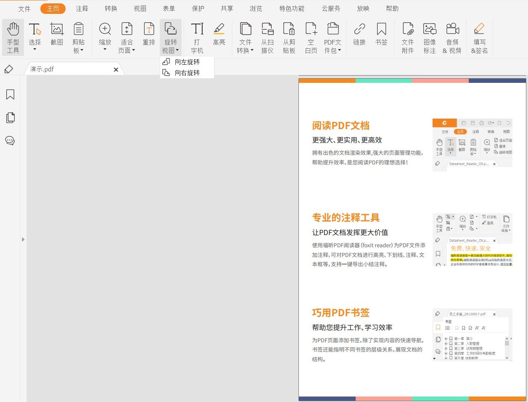Switch to the 注释 ribbon tab
This screenshot has height=402, width=528.
point(82,8)
